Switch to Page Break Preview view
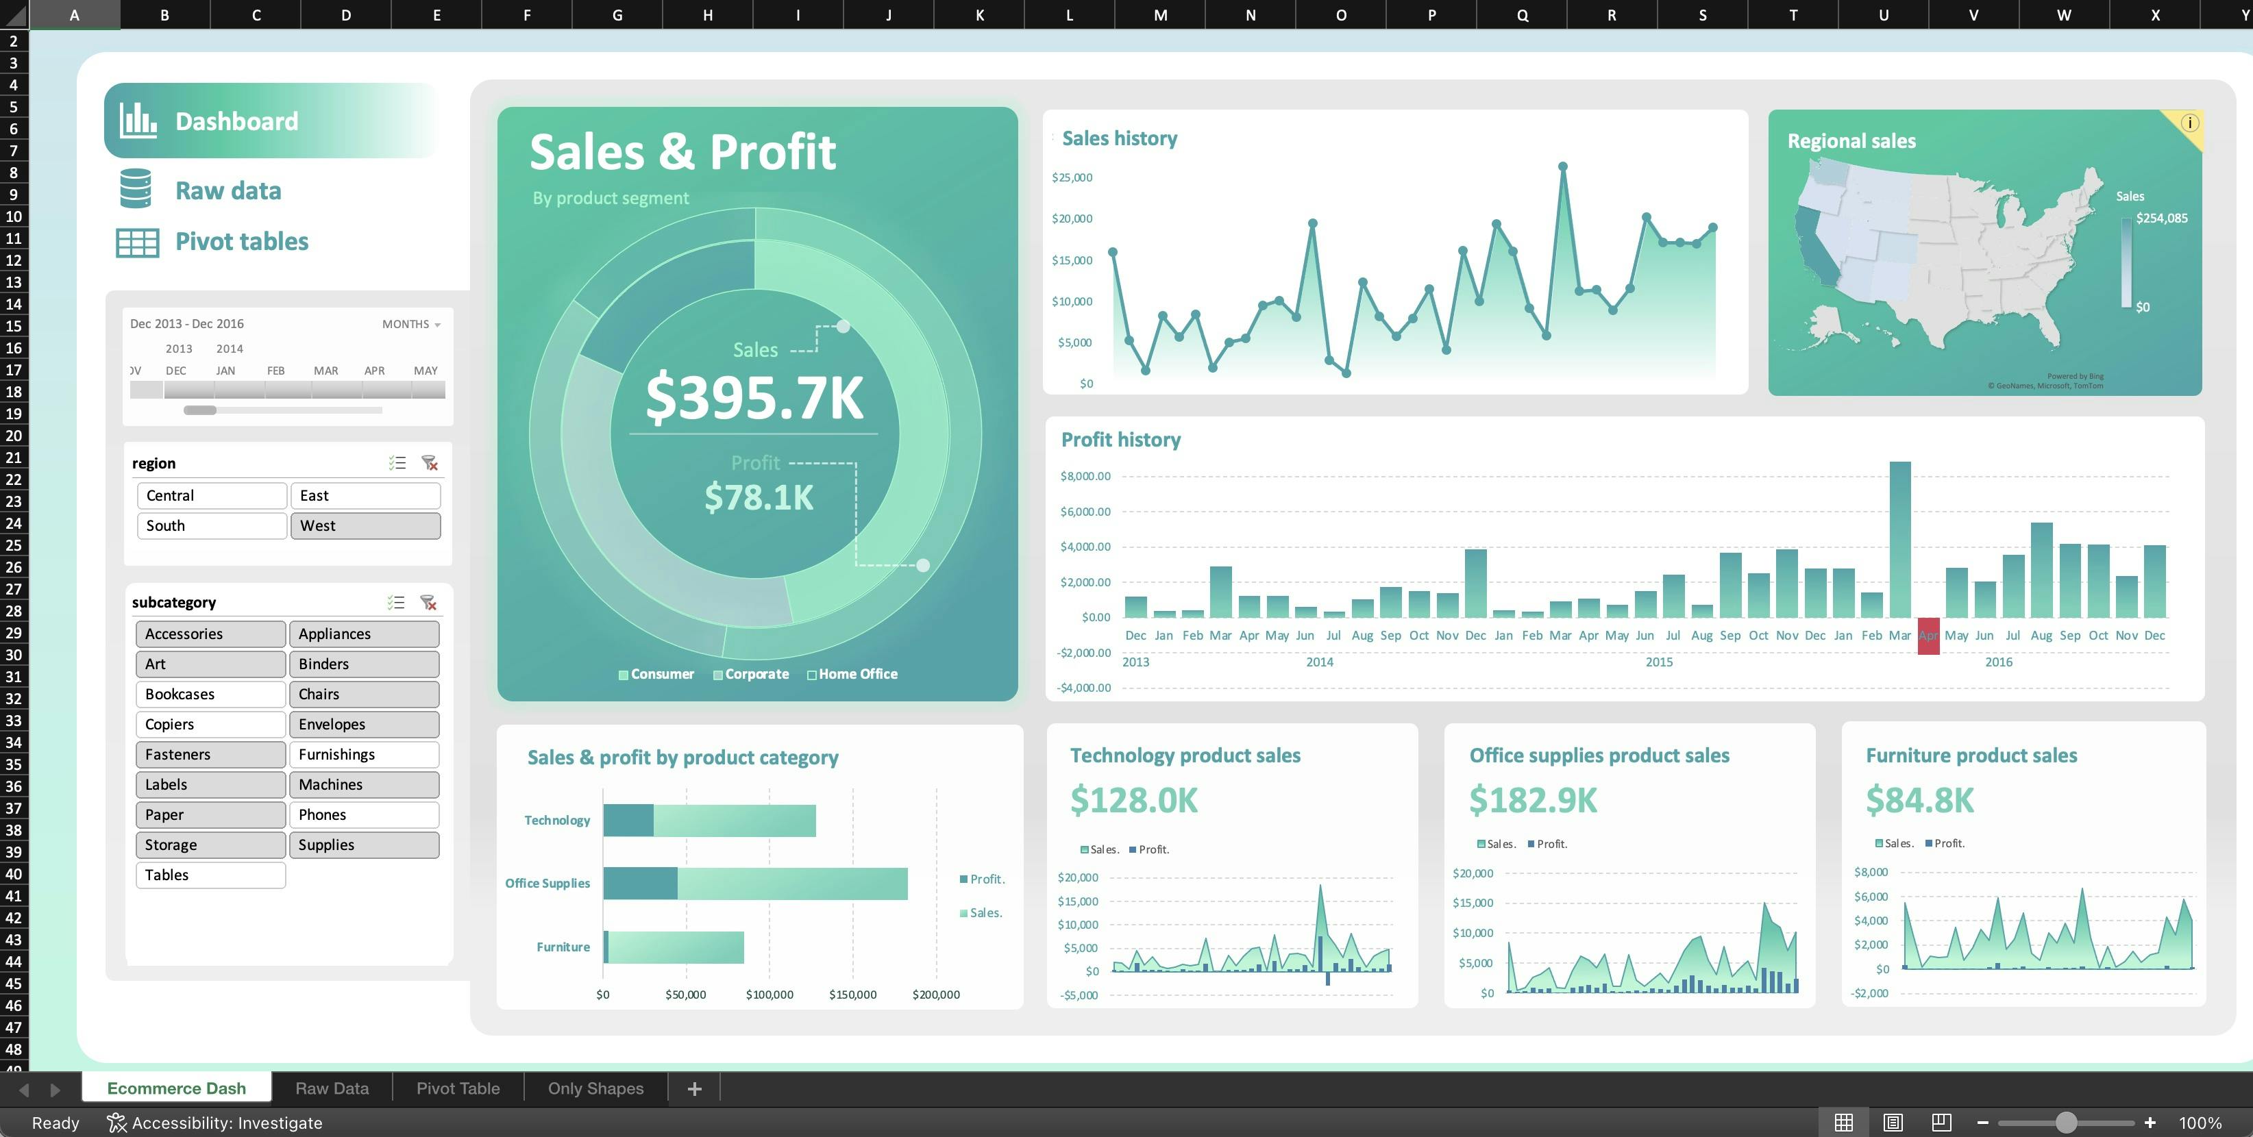Screen dimensions: 2253x1137 click(x=1943, y=1122)
